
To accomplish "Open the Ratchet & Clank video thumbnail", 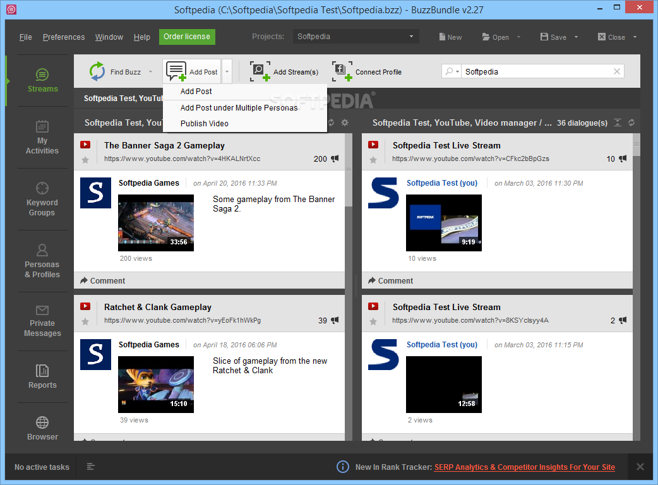I will click(x=156, y=385).
